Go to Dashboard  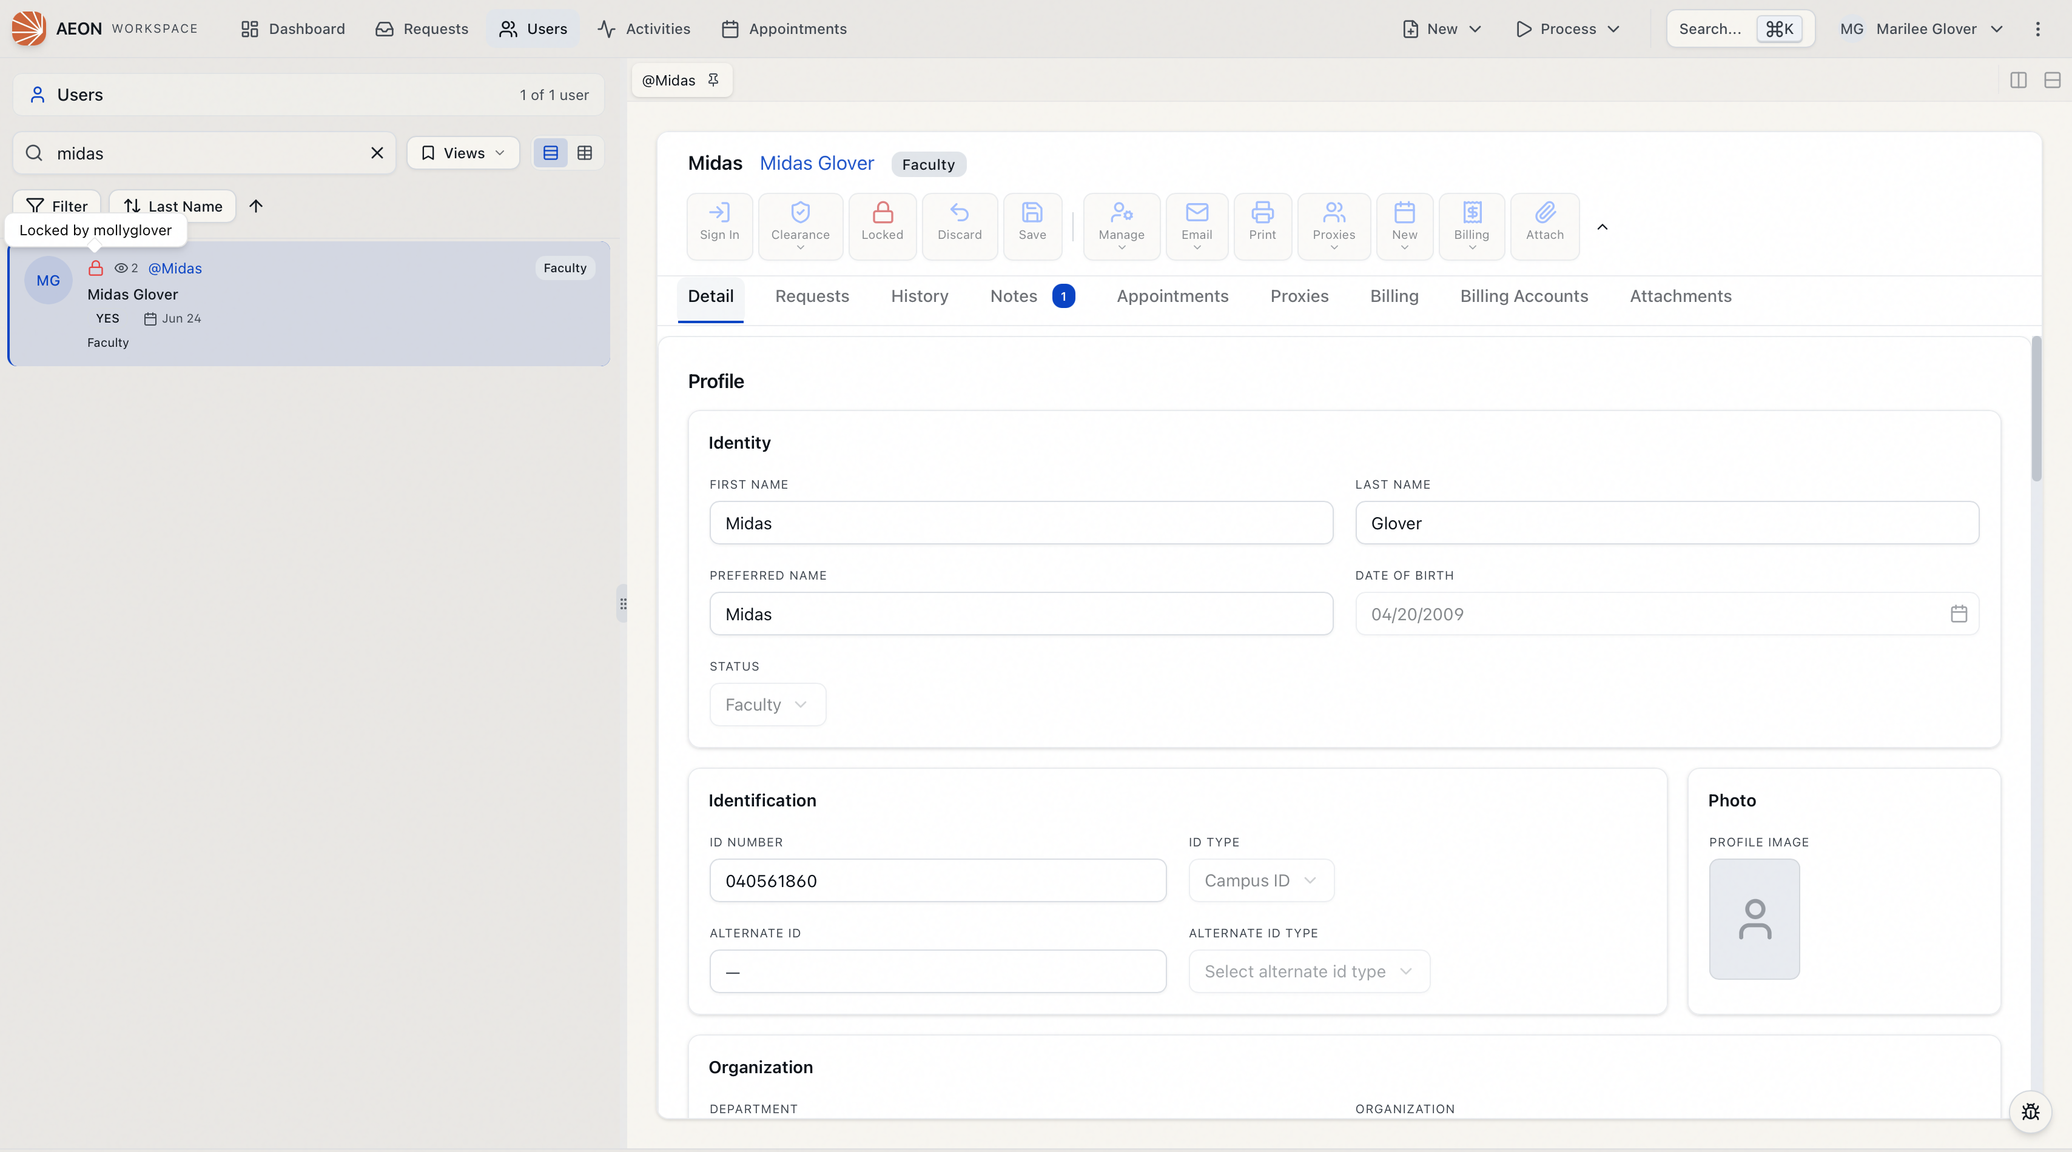(x=293, y=29)
